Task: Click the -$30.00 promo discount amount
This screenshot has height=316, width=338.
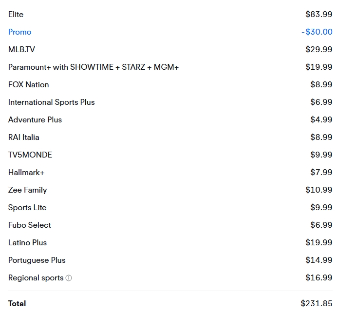Action: coord(317,32)
